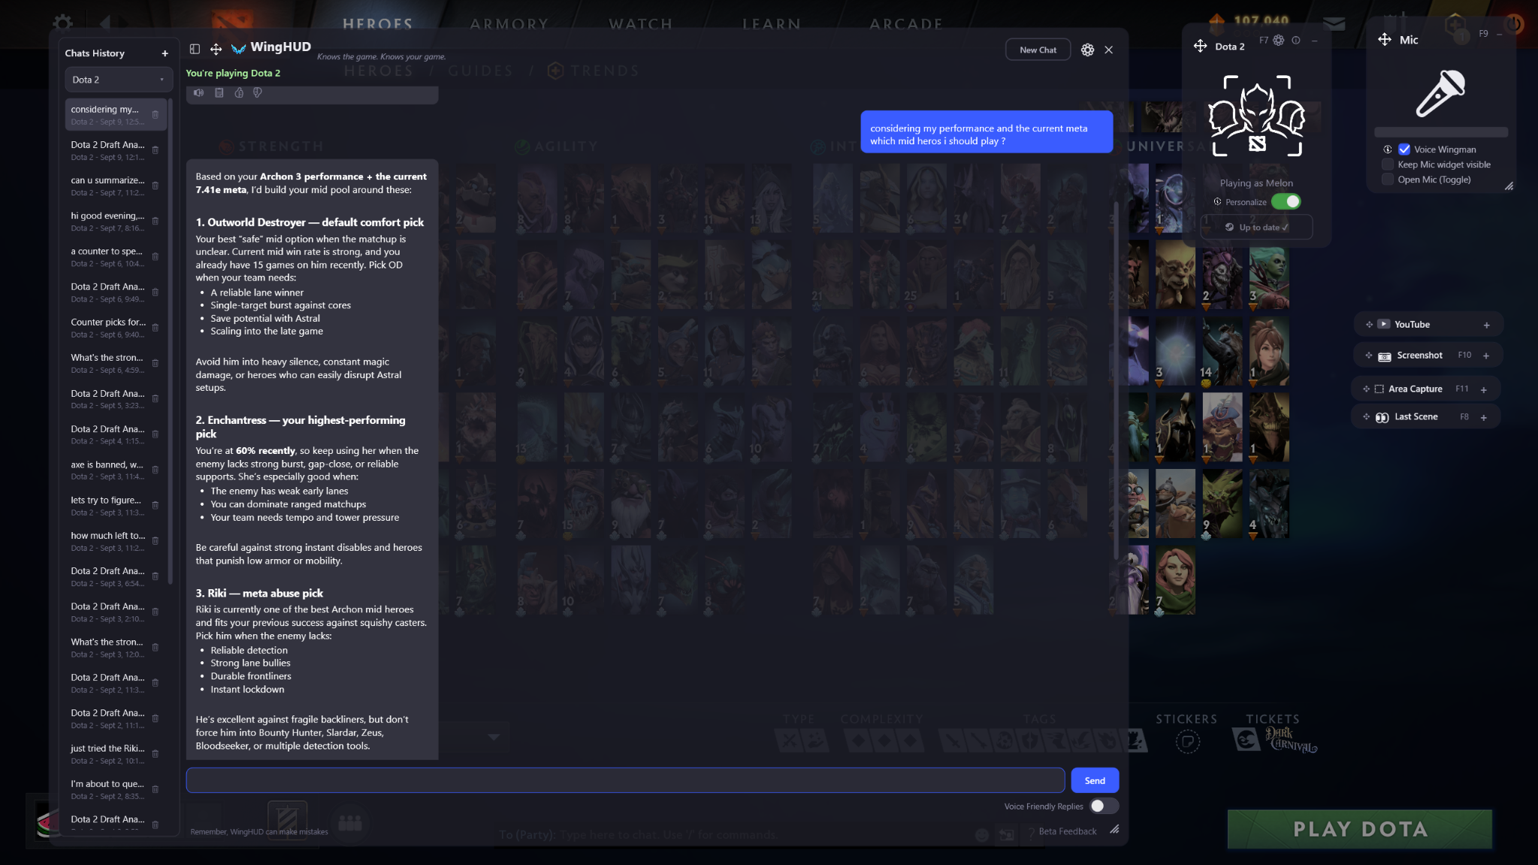1538x865 pixels.
Task: Click the Mic widget move handle
Action: pos(1384,39)
